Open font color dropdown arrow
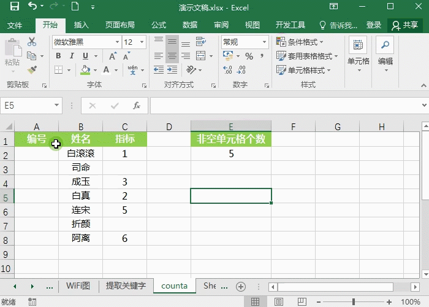This screenshot has width=429, height=307. click(116, 71)
